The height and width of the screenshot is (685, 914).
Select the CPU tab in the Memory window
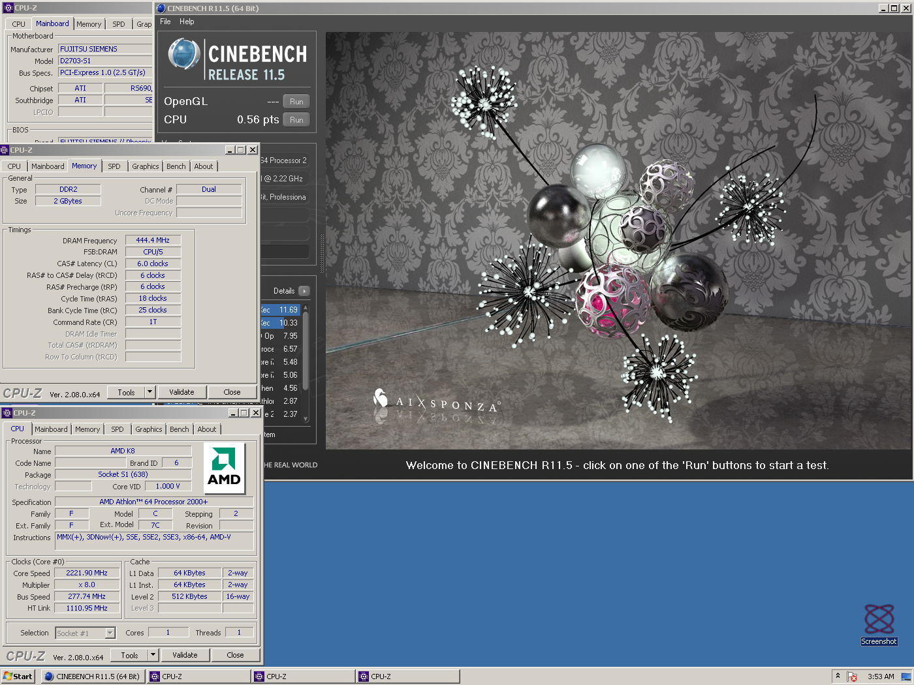point(14,166)
